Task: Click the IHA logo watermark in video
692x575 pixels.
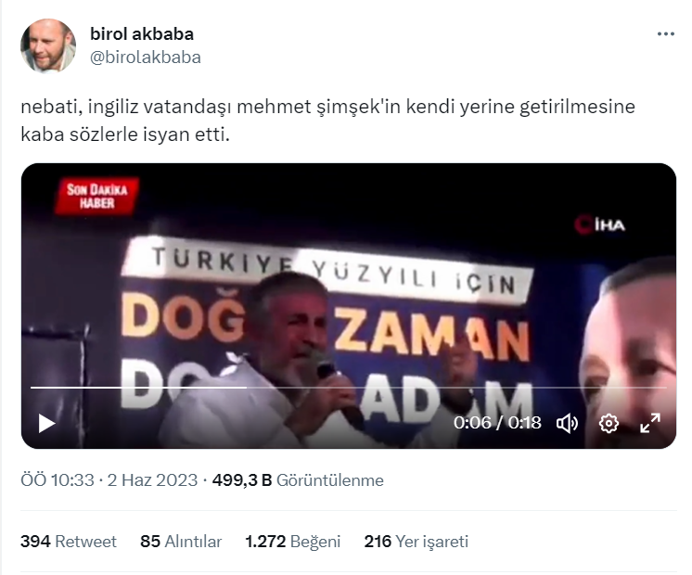Action: point(600,225)
